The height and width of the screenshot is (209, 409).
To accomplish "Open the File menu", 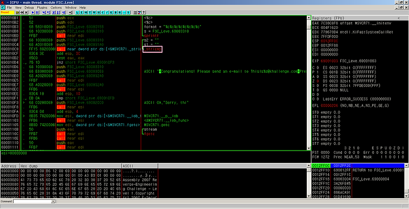I will [x=9, y=7].
